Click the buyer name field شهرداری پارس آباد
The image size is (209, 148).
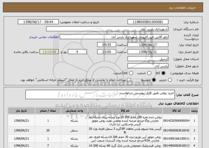point(107,29)
